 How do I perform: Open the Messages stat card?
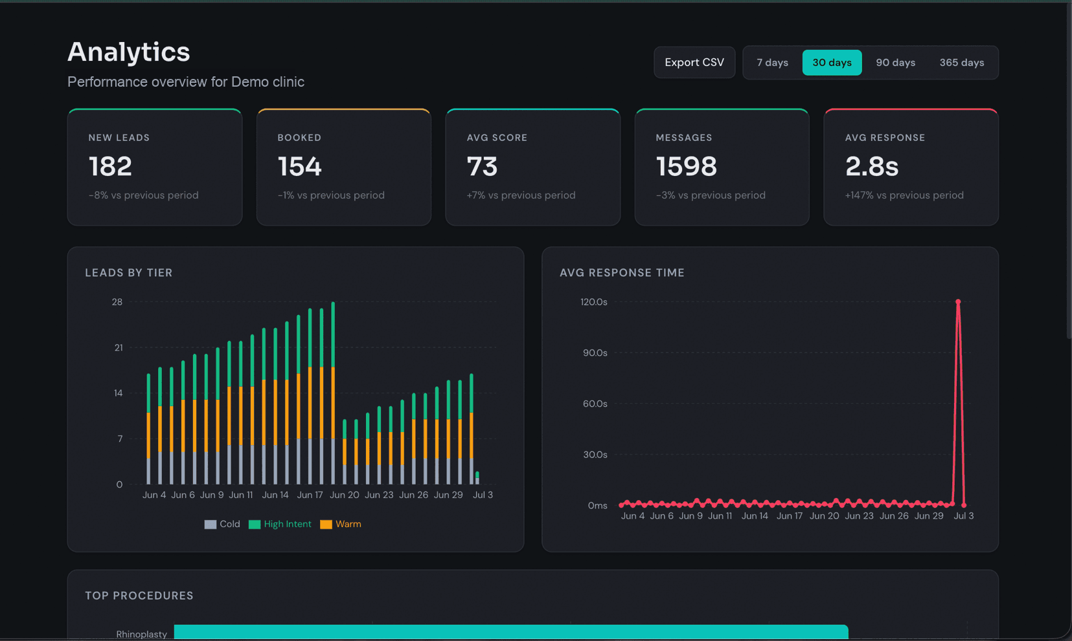722,168
